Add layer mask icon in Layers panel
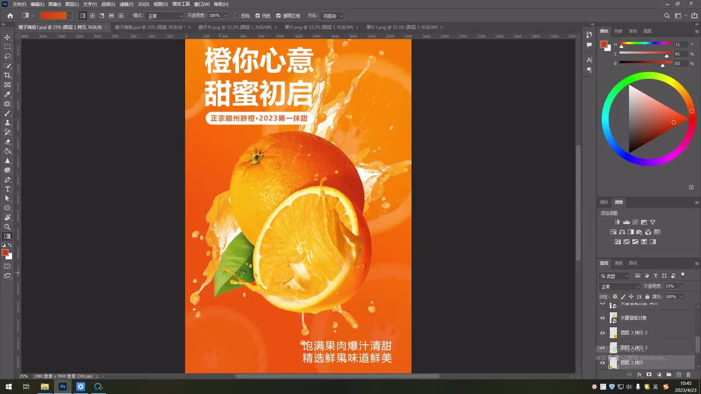The height and width of the screenshot is (394, 701). (649, 375)
